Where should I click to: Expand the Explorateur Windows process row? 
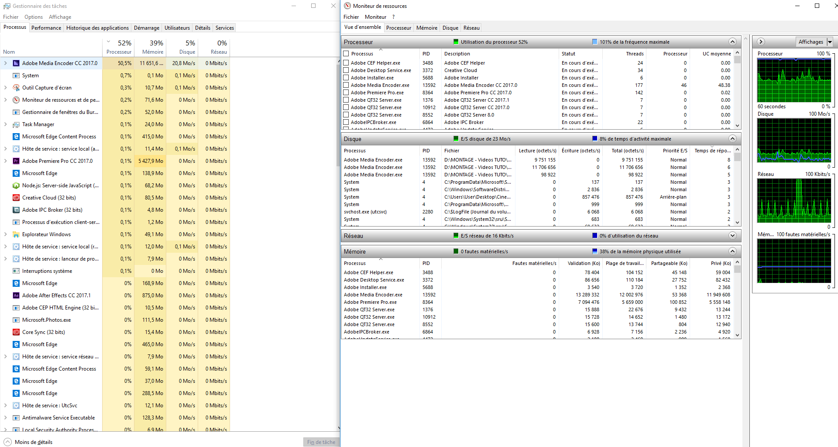(x=6, y=234)
